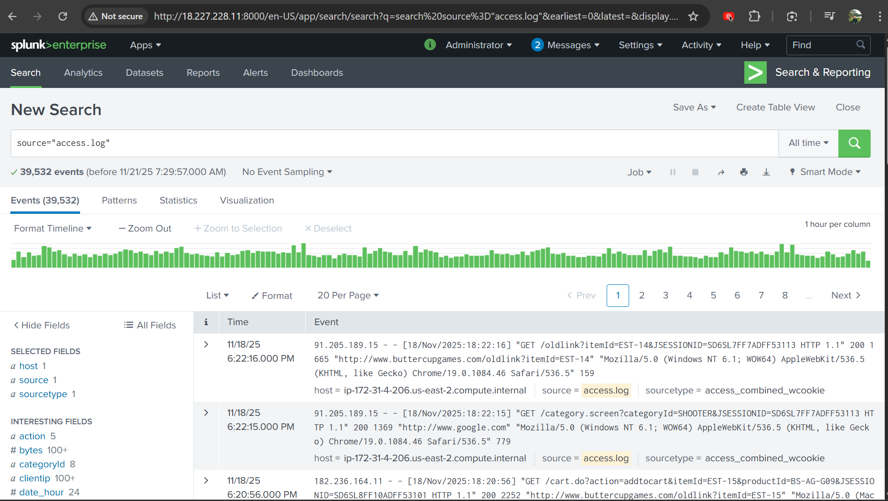Switch to the Statistics tab

point(178,200)
